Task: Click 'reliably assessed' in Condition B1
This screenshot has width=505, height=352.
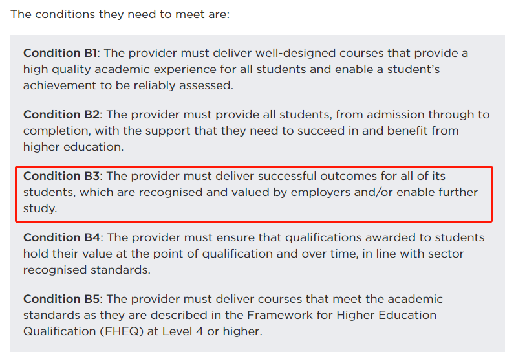Action: pos(183,85)
